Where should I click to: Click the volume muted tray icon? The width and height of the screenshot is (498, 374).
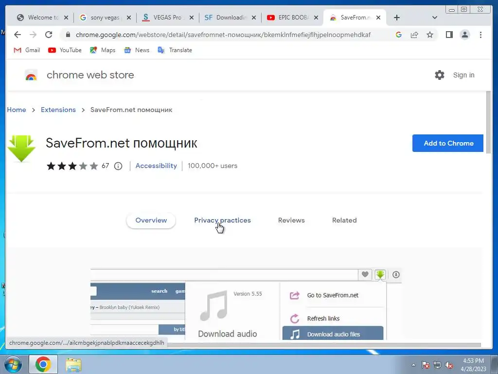pyautogui.click(x=449, y=365)
